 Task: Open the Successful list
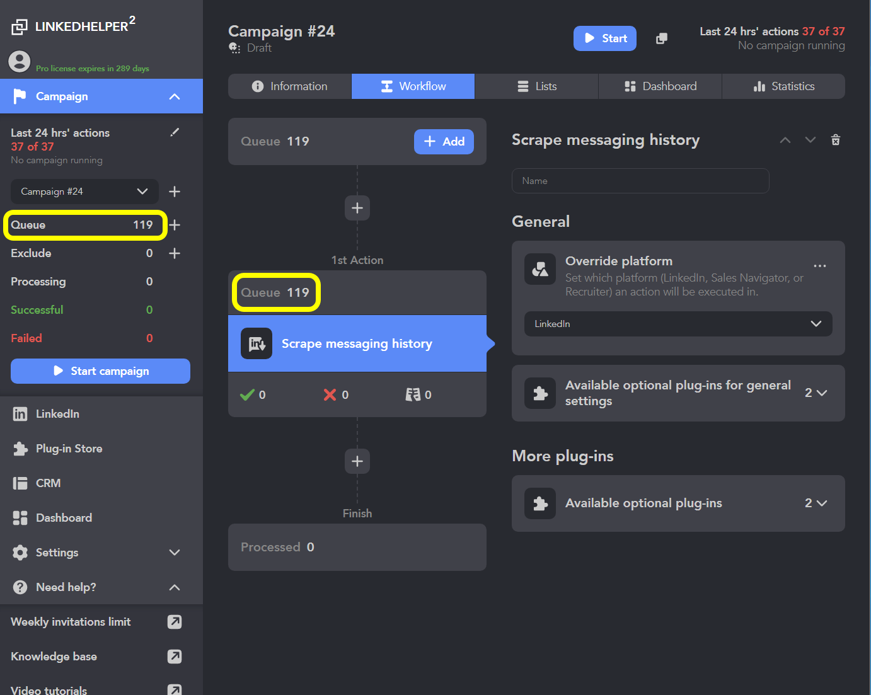click(82, 310)
